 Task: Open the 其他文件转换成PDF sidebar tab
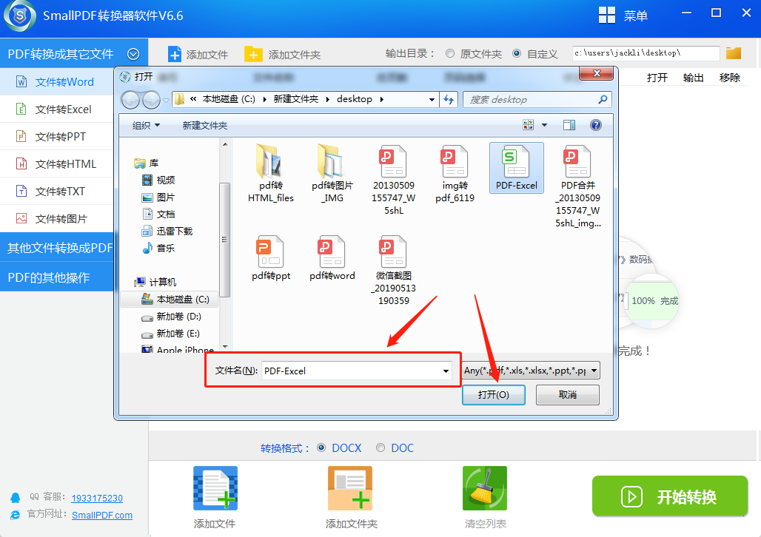59,247
